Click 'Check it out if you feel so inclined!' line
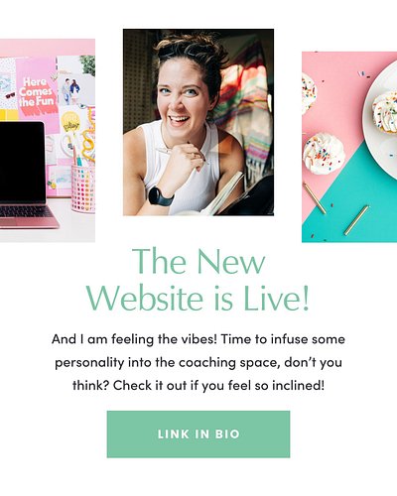This screenshot has height=496, width=397. click(218, 386)
